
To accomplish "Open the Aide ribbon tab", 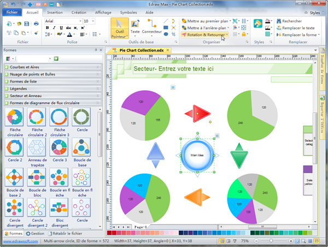I will tap(149, 13).
